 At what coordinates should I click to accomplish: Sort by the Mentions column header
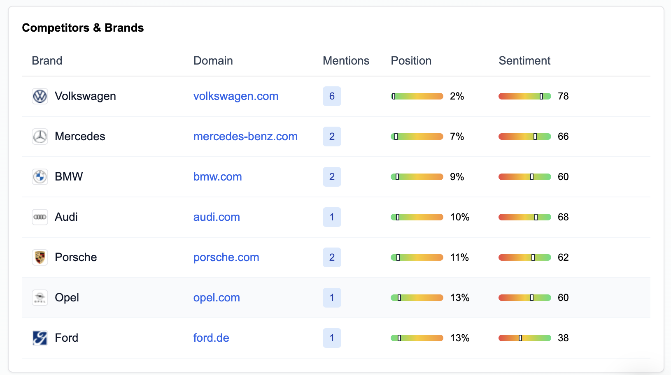click(346, 61)
